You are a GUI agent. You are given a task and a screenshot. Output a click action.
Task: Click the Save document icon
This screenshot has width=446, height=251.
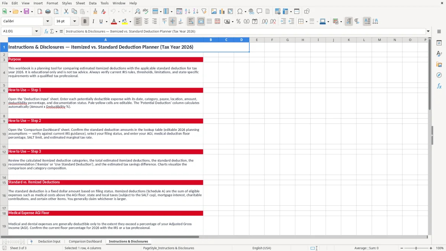coord(26,12)
